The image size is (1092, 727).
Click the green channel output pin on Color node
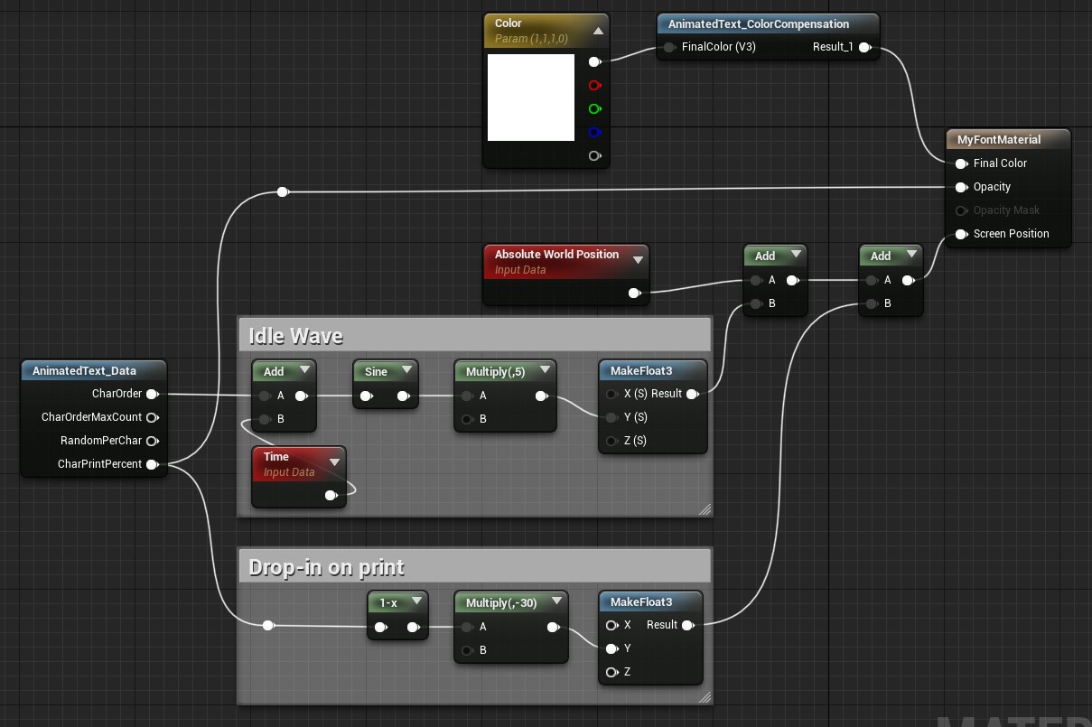click(594, 109)
